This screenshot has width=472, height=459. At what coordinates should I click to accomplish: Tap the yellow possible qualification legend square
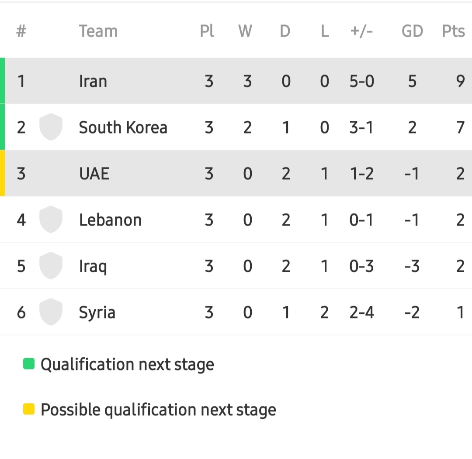point(29,409)
